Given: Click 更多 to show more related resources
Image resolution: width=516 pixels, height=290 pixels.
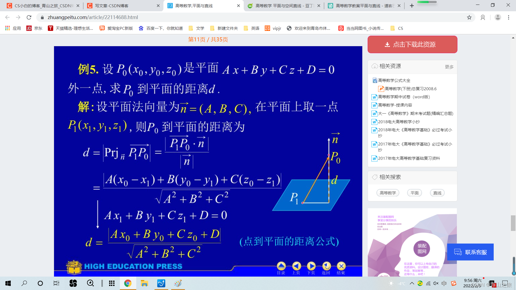Looking at the screenshot, I should tap(449, 67).
